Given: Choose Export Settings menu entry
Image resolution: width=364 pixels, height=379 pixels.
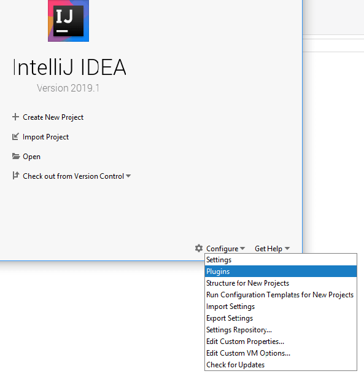Looking at the screenshot, I should point(281,318).
